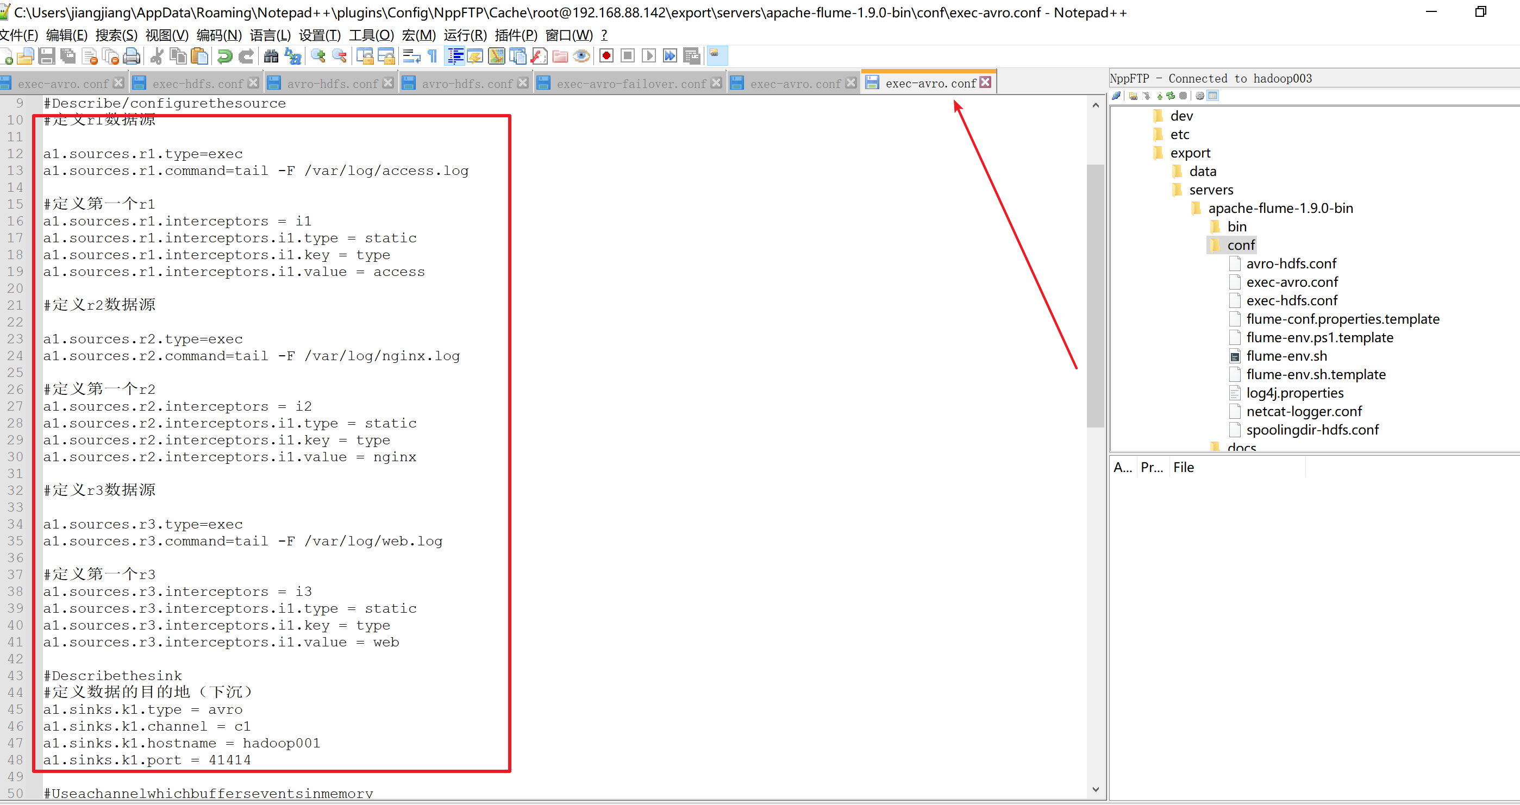Close the active exec-avro.conf tab
The image size is (1520, 805).
tap(985, 83)
